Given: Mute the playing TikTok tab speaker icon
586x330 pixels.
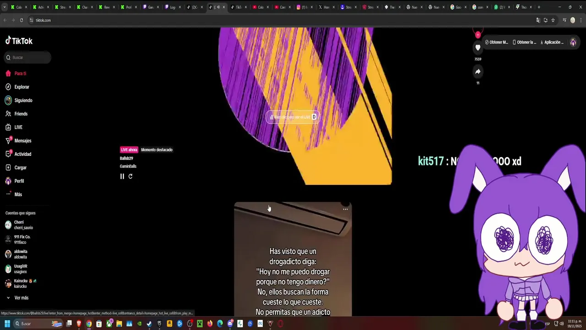Looking at the screenshot, I should pyautogui.click(x=218, y=7).
